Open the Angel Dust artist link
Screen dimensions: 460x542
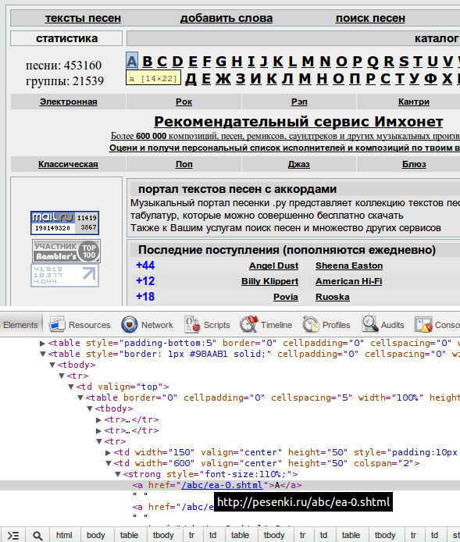tap(273, 266)
